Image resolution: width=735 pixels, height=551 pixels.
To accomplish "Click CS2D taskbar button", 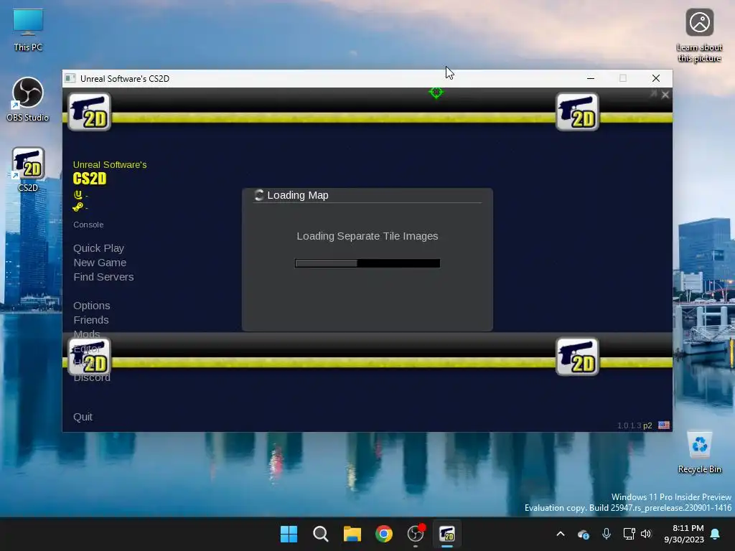I will pyautogui.click(x=446, y=534).
